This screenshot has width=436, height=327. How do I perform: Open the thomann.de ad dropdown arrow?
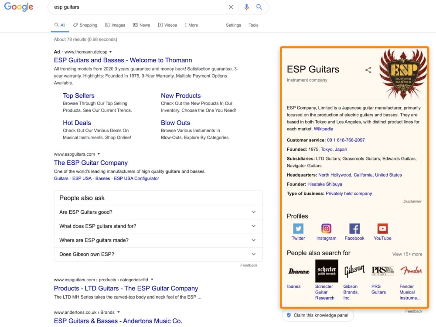[x=111, y=52]
